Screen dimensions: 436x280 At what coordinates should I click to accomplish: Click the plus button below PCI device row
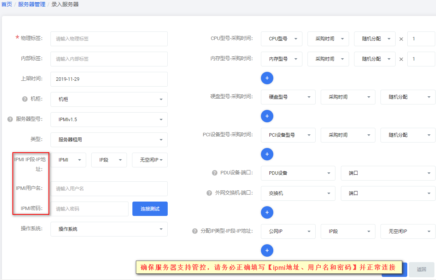(267, 154)
